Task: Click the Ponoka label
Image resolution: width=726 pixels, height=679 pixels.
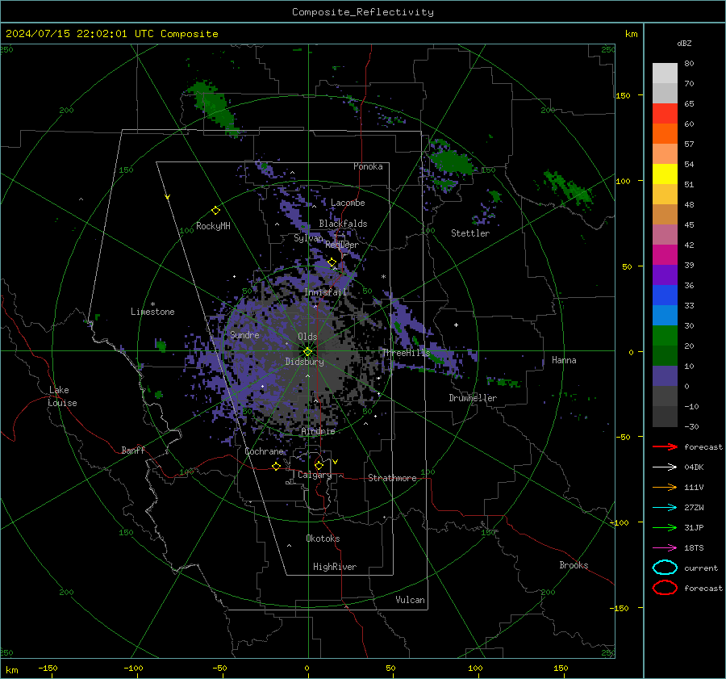Action: point(368,166)
